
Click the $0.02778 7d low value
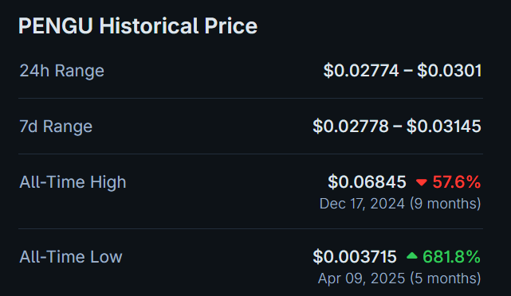click(351, 127)
